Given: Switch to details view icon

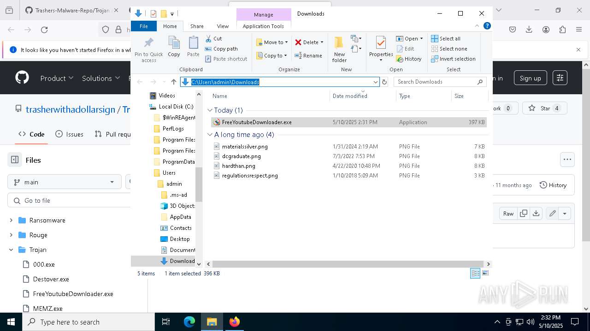Looking at the screenshot, I should click(475, 274).
